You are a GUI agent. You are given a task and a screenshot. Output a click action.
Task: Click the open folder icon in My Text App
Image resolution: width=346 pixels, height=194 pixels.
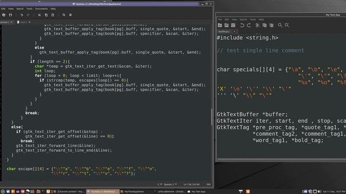227,25
